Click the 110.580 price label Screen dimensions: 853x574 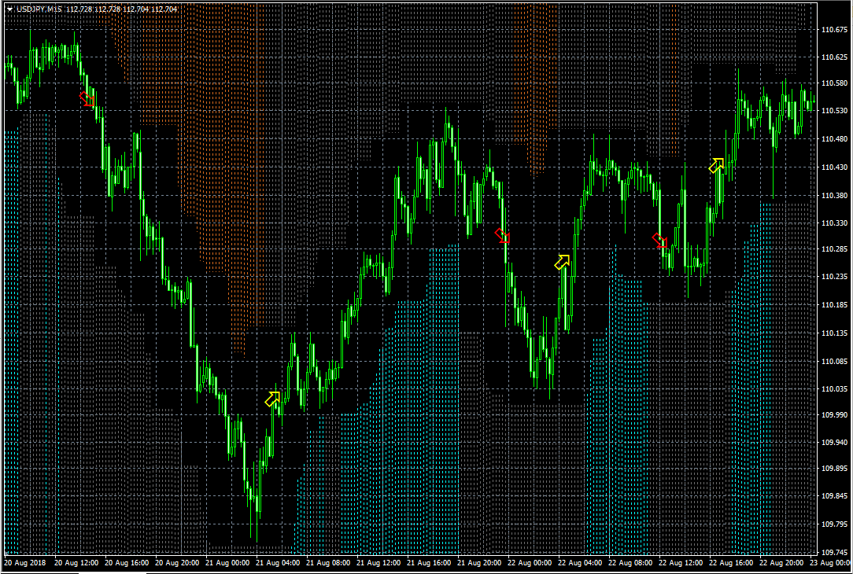click(x=834, y=83)
